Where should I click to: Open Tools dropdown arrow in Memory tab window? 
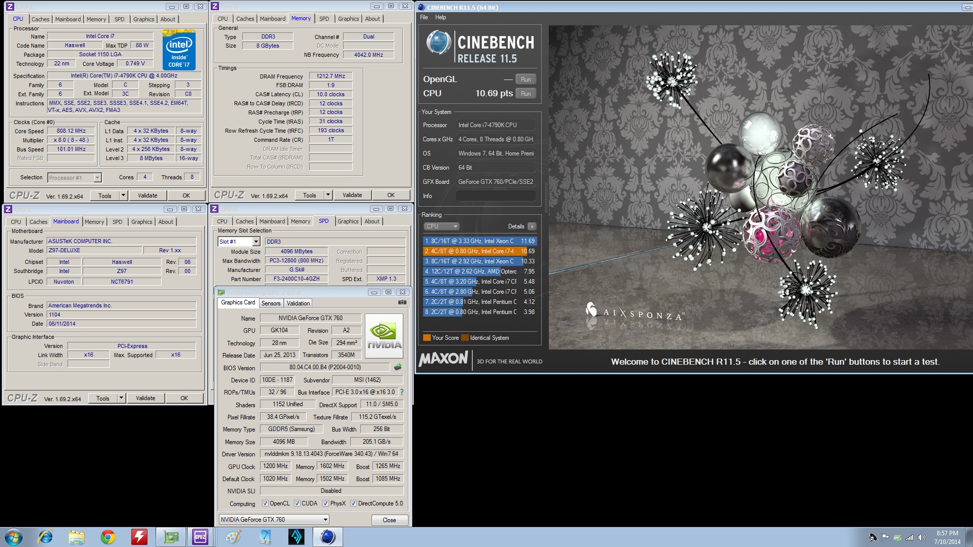tap(328, 195)
